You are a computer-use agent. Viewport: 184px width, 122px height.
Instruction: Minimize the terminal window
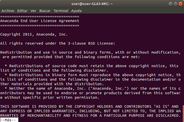coord(170,4)
